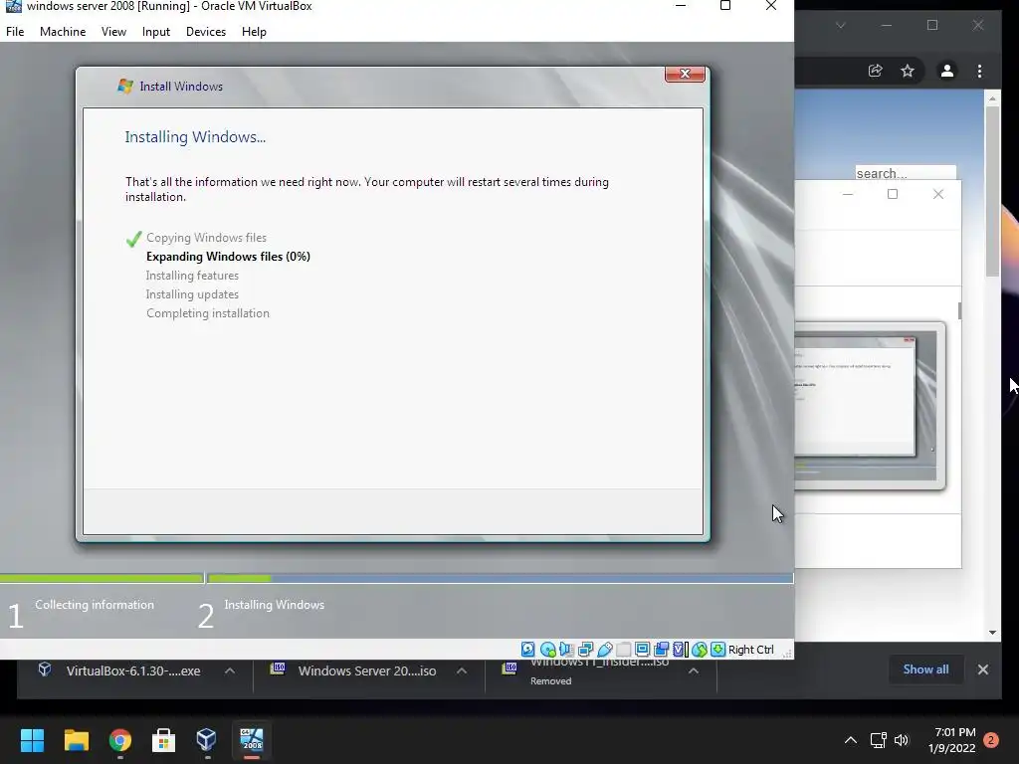Click the removed Windows11 insider iso download
Viewport: 1019px width, 764px height.
pos(587,670)
